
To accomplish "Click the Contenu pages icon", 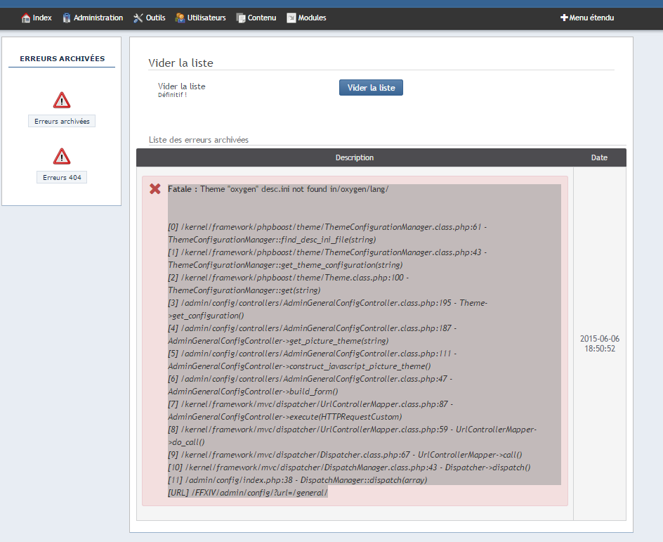I will [241, 18].
